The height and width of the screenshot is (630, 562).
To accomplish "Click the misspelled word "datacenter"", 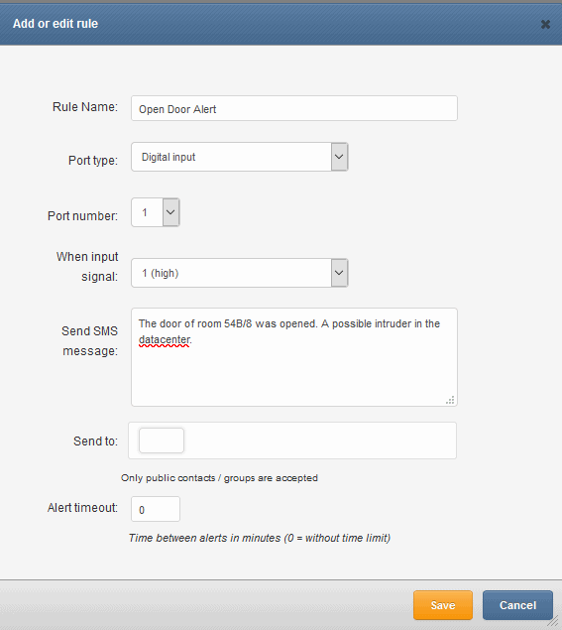I will (x=165, y=340).
